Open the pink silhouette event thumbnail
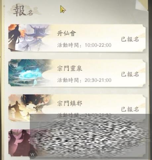 tap(19, 143)
